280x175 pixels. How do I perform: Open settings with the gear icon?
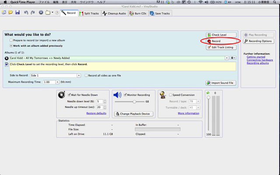[x=41, y=13]
